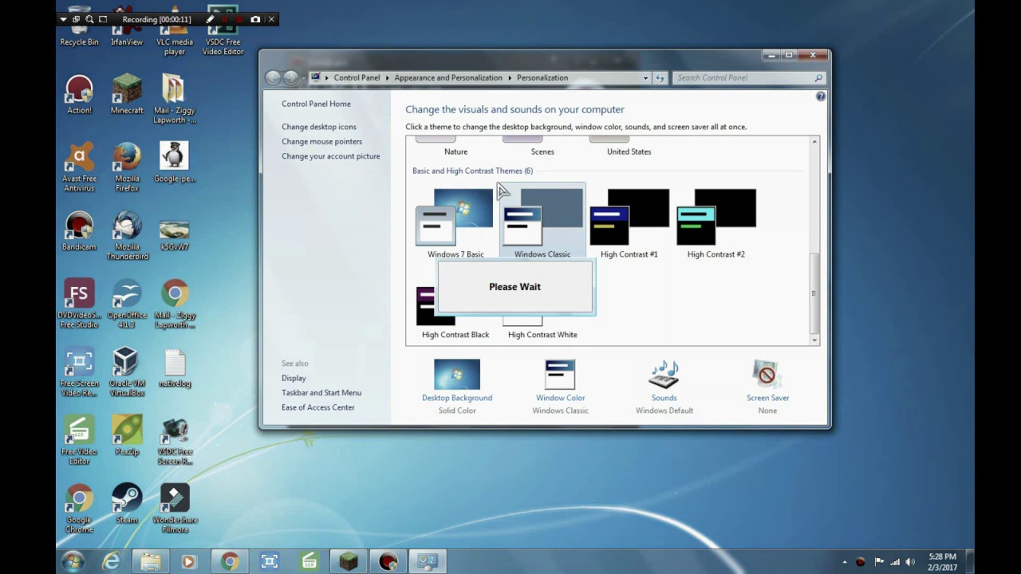
Task: Click the volume icon in system tray
Action: point(910,562)
